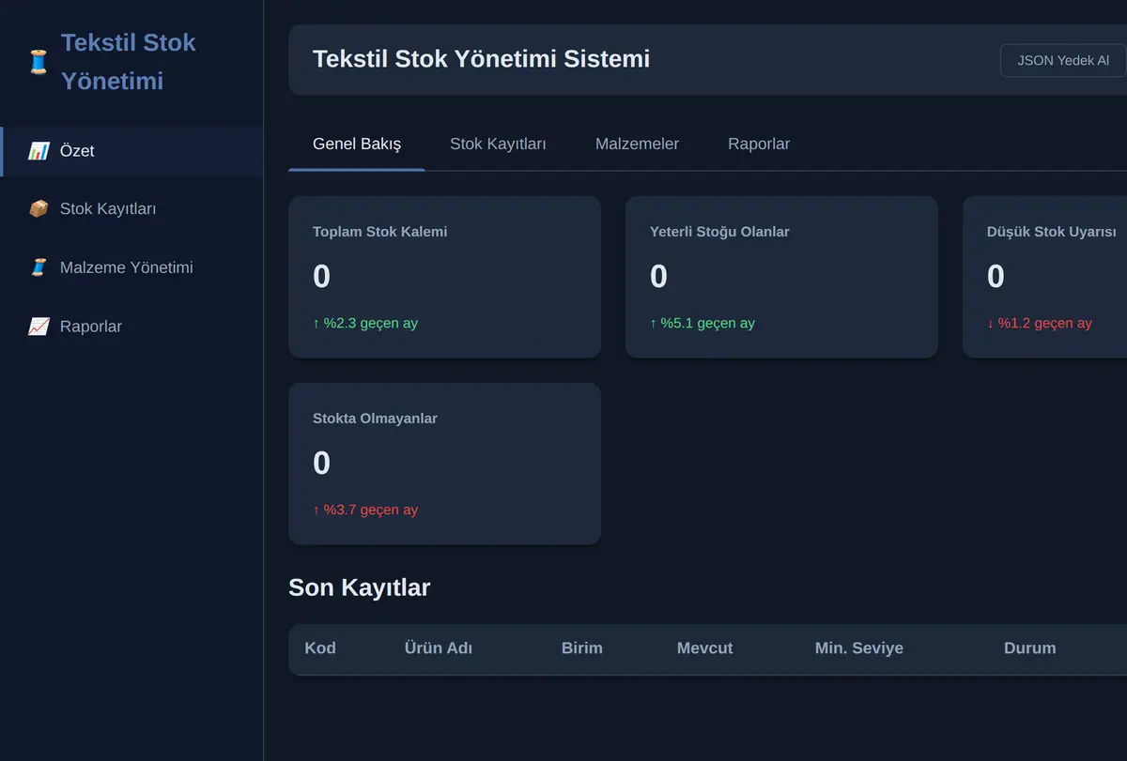Click the JSON Yedek Al button
Image resolution: width=1127 pixels, height=761 pixels.
point(1063,60)
